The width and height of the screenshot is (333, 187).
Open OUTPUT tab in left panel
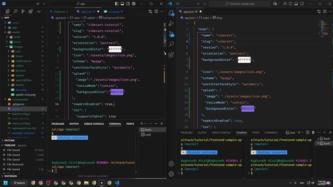74,124
